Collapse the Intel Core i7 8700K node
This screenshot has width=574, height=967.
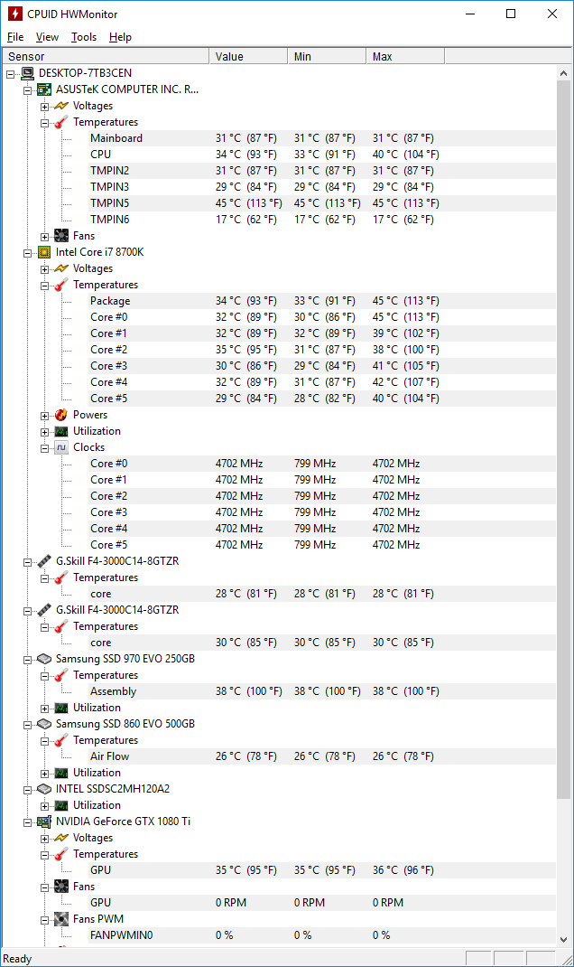pyautogui.click(x=28, y=253)
